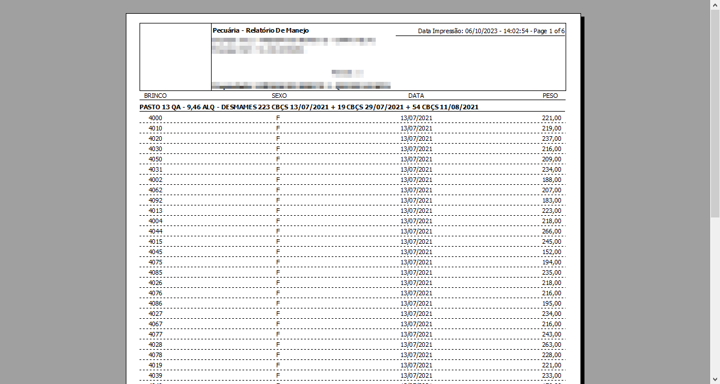This screenshot has height=384, width=720.
Task: Click the 'PASTO 13 QA' group header
Action: 309,107
